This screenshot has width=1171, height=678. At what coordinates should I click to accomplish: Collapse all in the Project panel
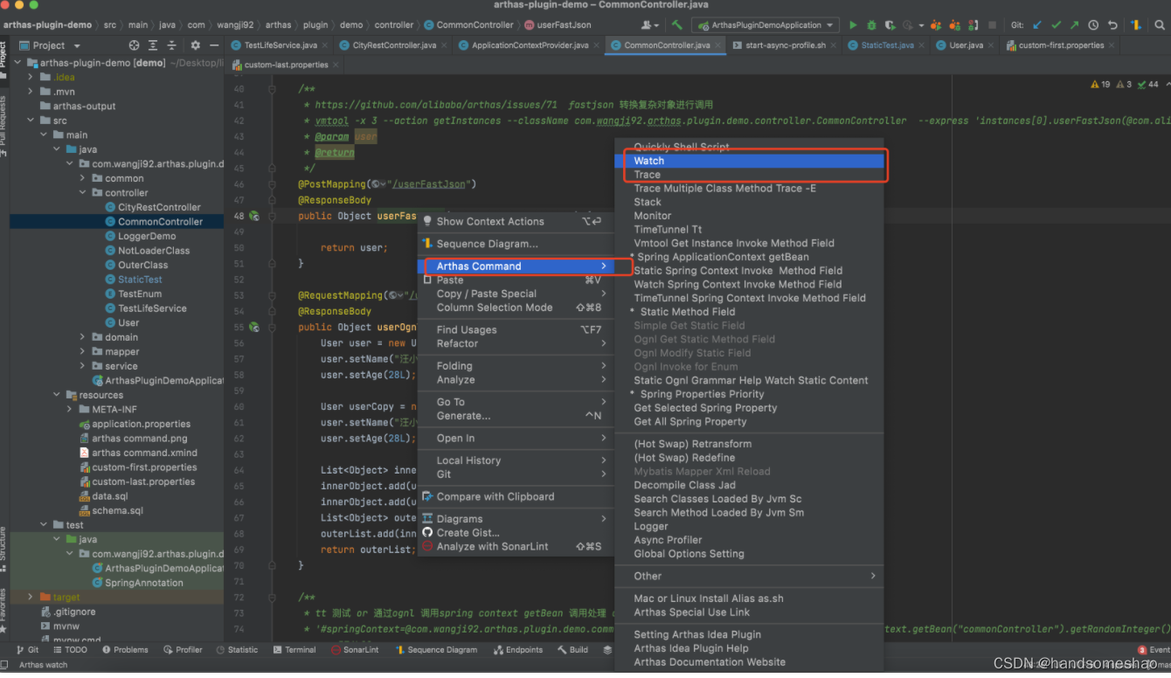(171, 45)
